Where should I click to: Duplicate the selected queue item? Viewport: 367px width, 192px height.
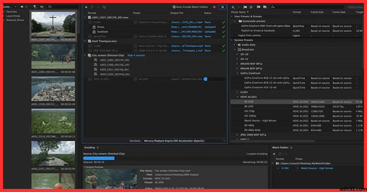103,7
